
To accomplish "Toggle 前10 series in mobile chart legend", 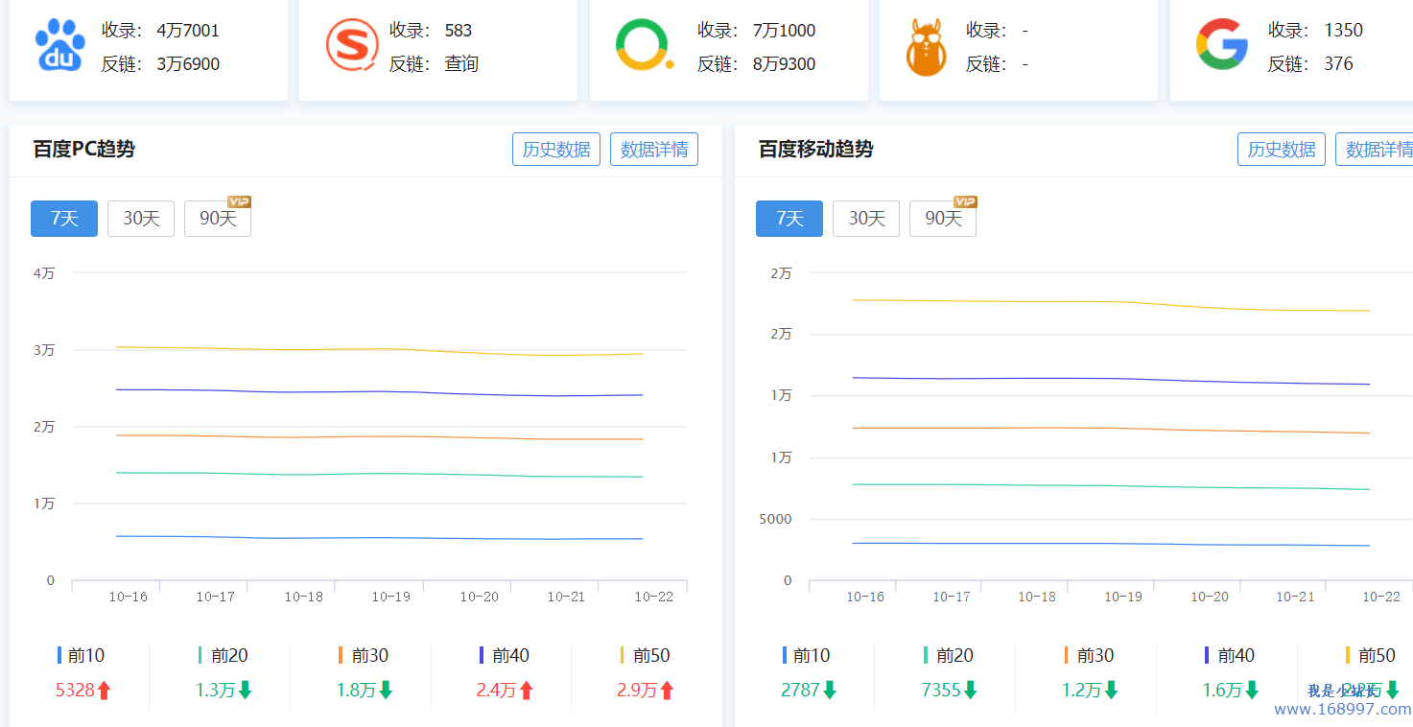I will coord(807,656).
